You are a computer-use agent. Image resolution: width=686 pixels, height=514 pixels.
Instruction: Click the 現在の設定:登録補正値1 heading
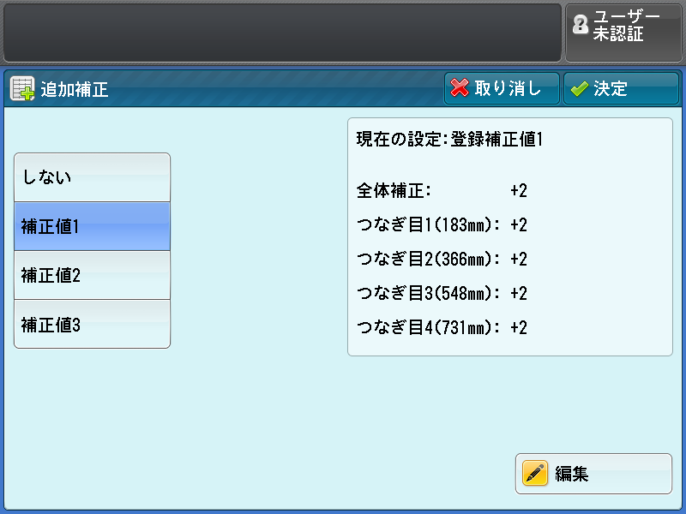tap(450, 139)
